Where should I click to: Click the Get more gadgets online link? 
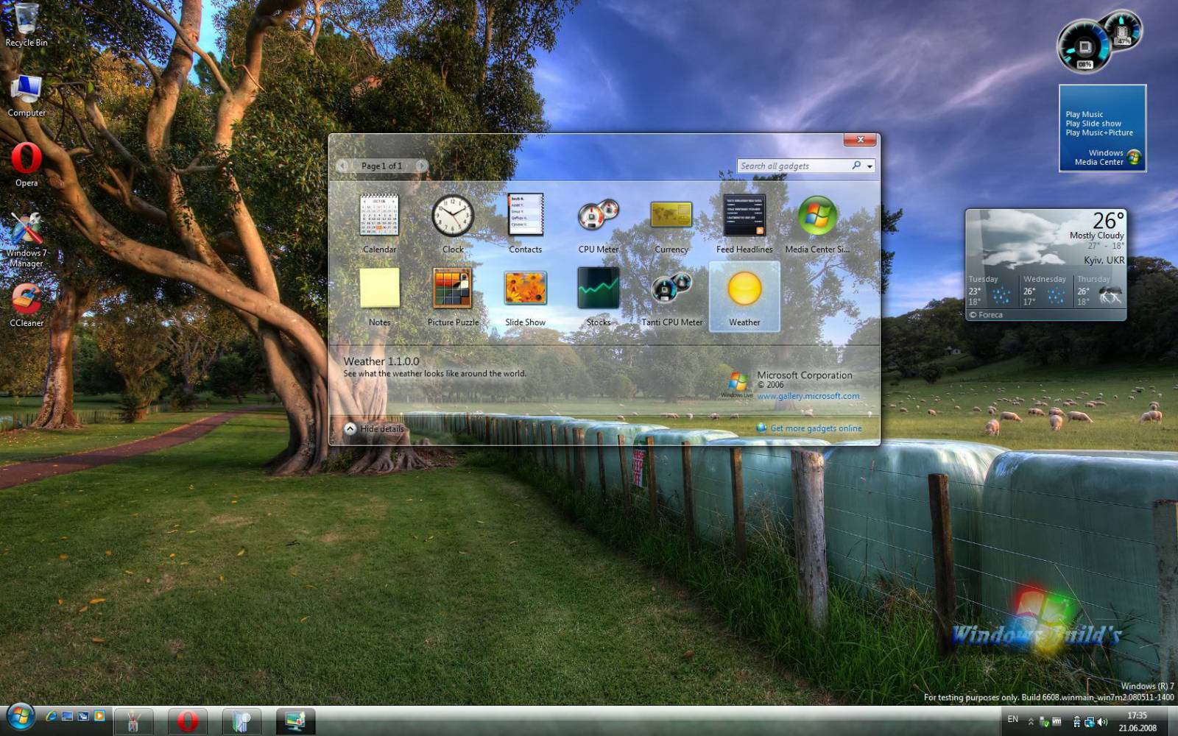point(816,428)
